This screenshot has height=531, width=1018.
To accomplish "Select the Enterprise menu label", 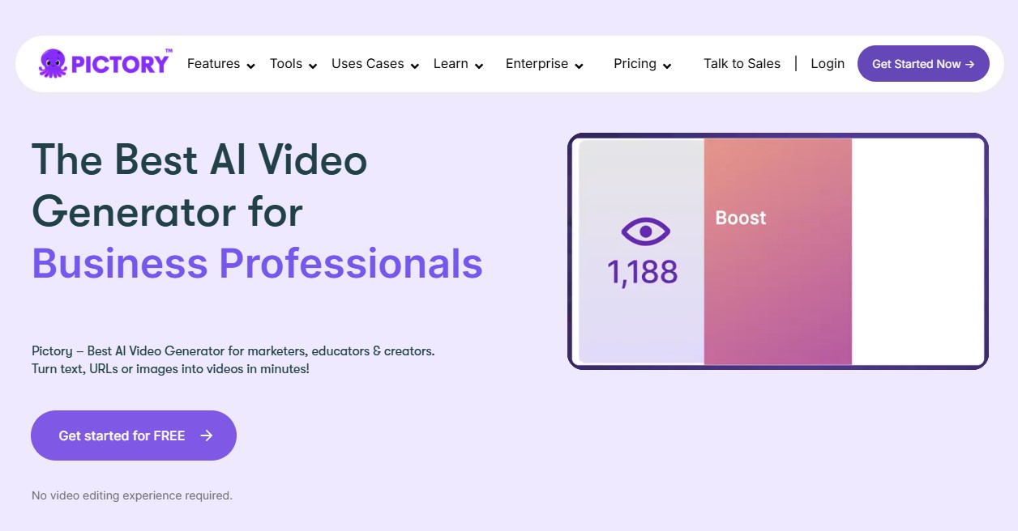I will 537,64.
